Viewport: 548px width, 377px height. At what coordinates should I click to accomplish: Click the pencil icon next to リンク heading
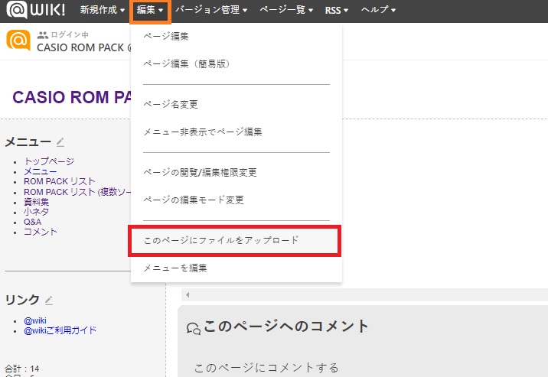click(49, 301)
